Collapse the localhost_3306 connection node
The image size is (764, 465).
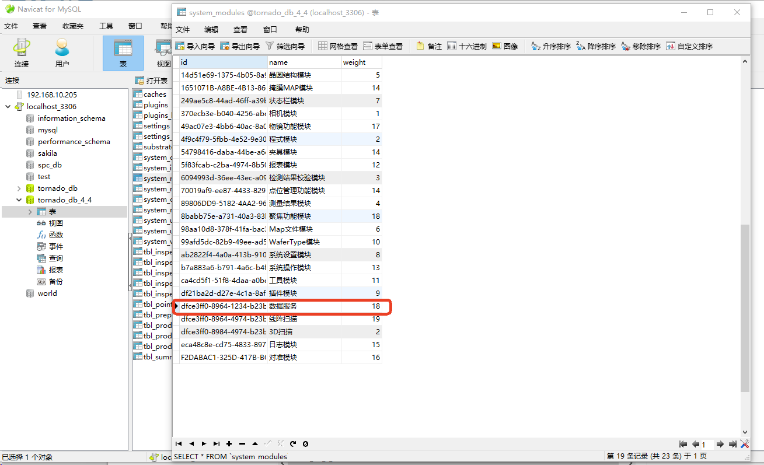tap(8, 107)
